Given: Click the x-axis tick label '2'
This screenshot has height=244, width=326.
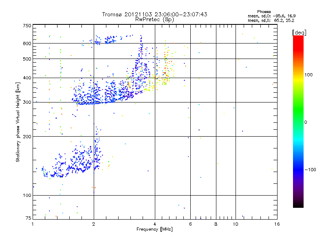Looking at the screenshot, I should point(94,224).
